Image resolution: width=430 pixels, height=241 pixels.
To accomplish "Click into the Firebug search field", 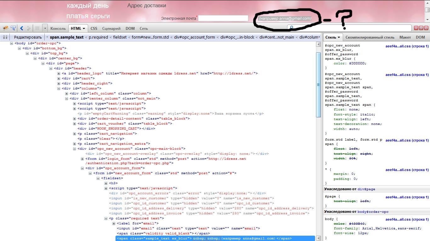I will [349, 28].
